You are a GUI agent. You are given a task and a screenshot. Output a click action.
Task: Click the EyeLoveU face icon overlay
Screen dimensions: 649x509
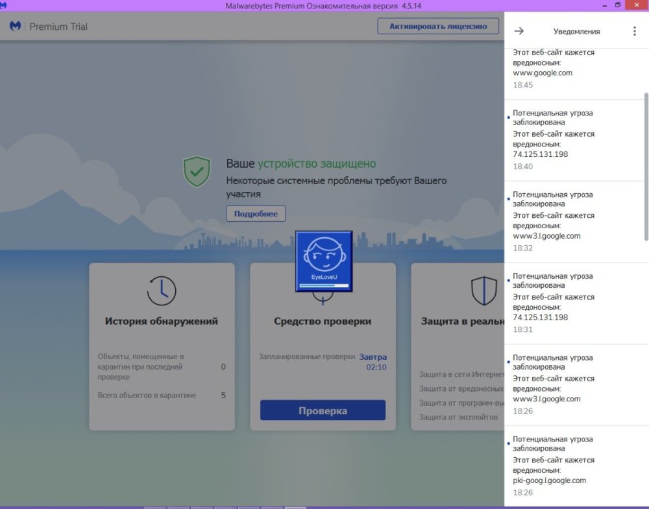(x=323, y=259)
